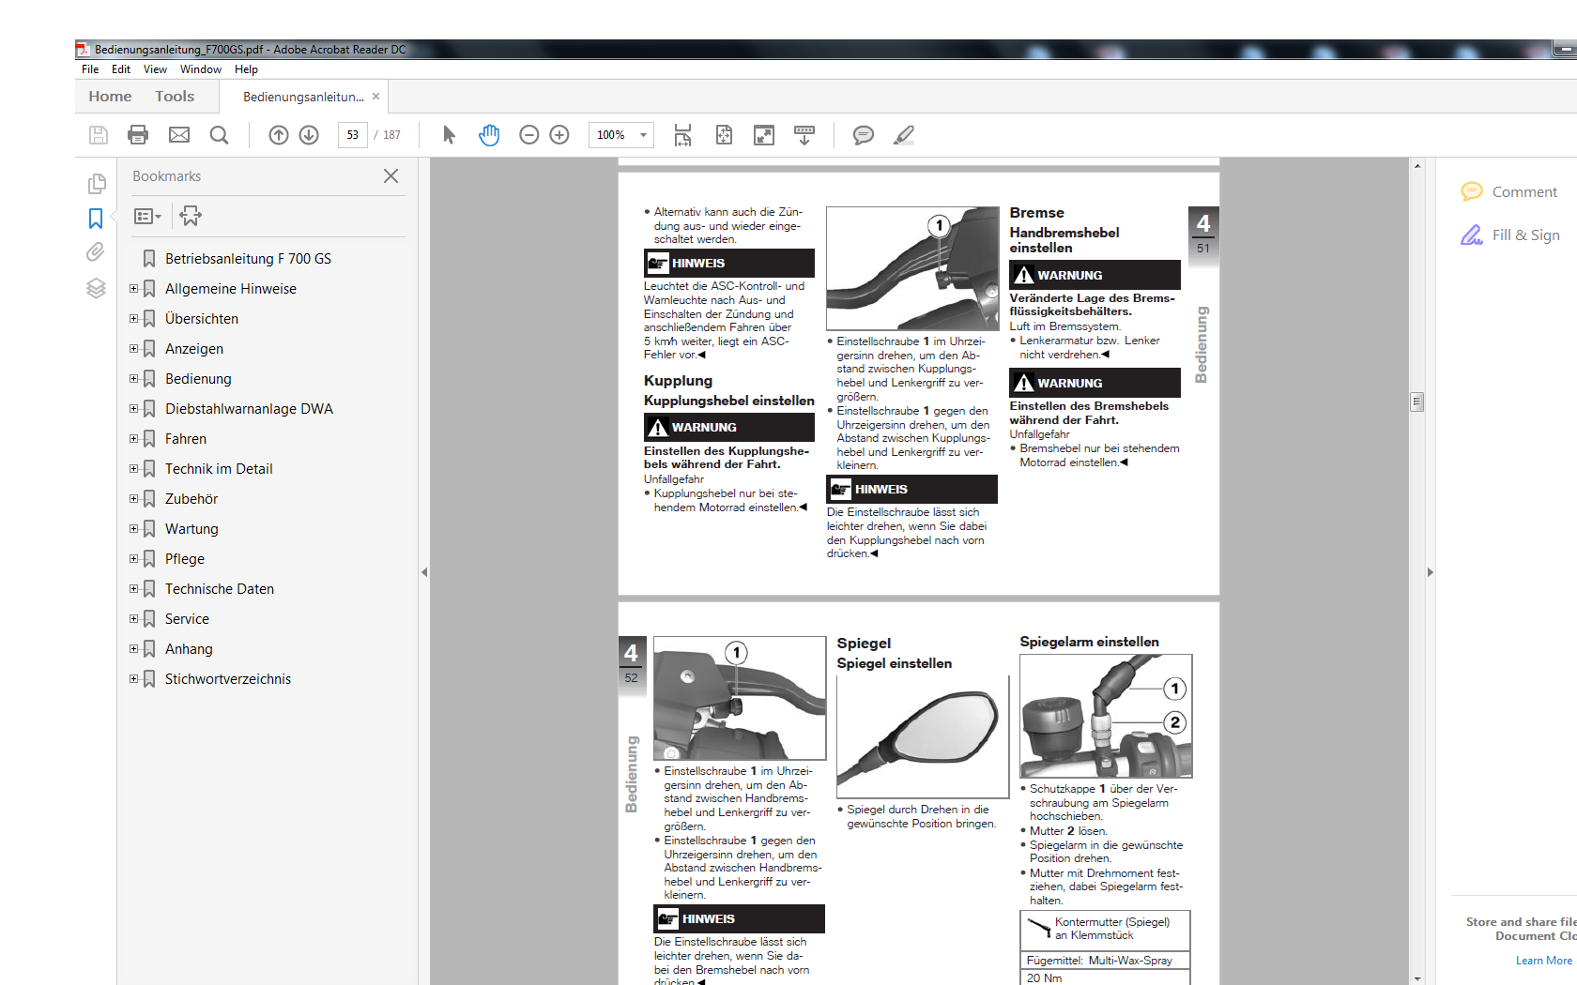The height and width of the screenshot is (985, 1577).
Task: Click the Learn More link
Action: (x=1543, y=961)
